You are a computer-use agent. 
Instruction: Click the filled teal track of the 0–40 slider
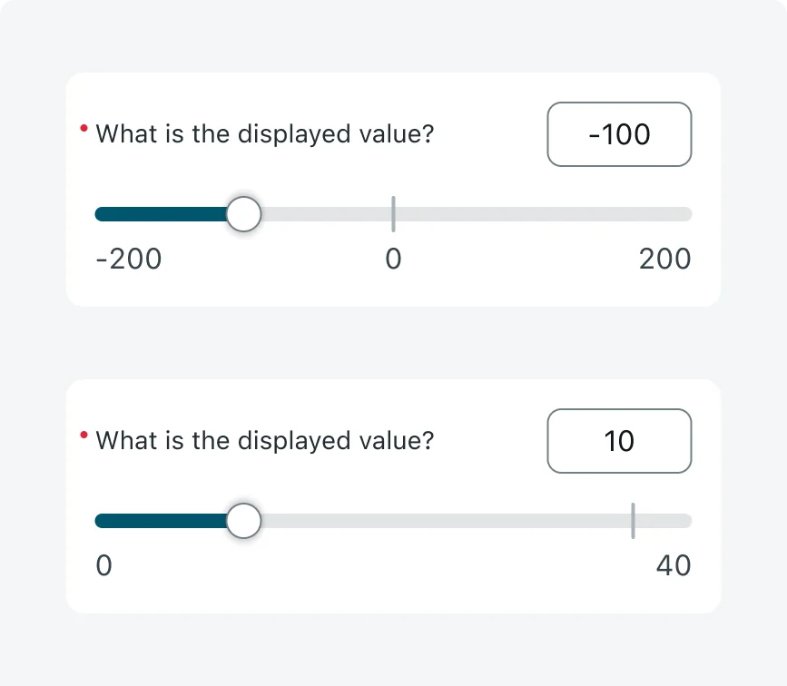[162, 521]
